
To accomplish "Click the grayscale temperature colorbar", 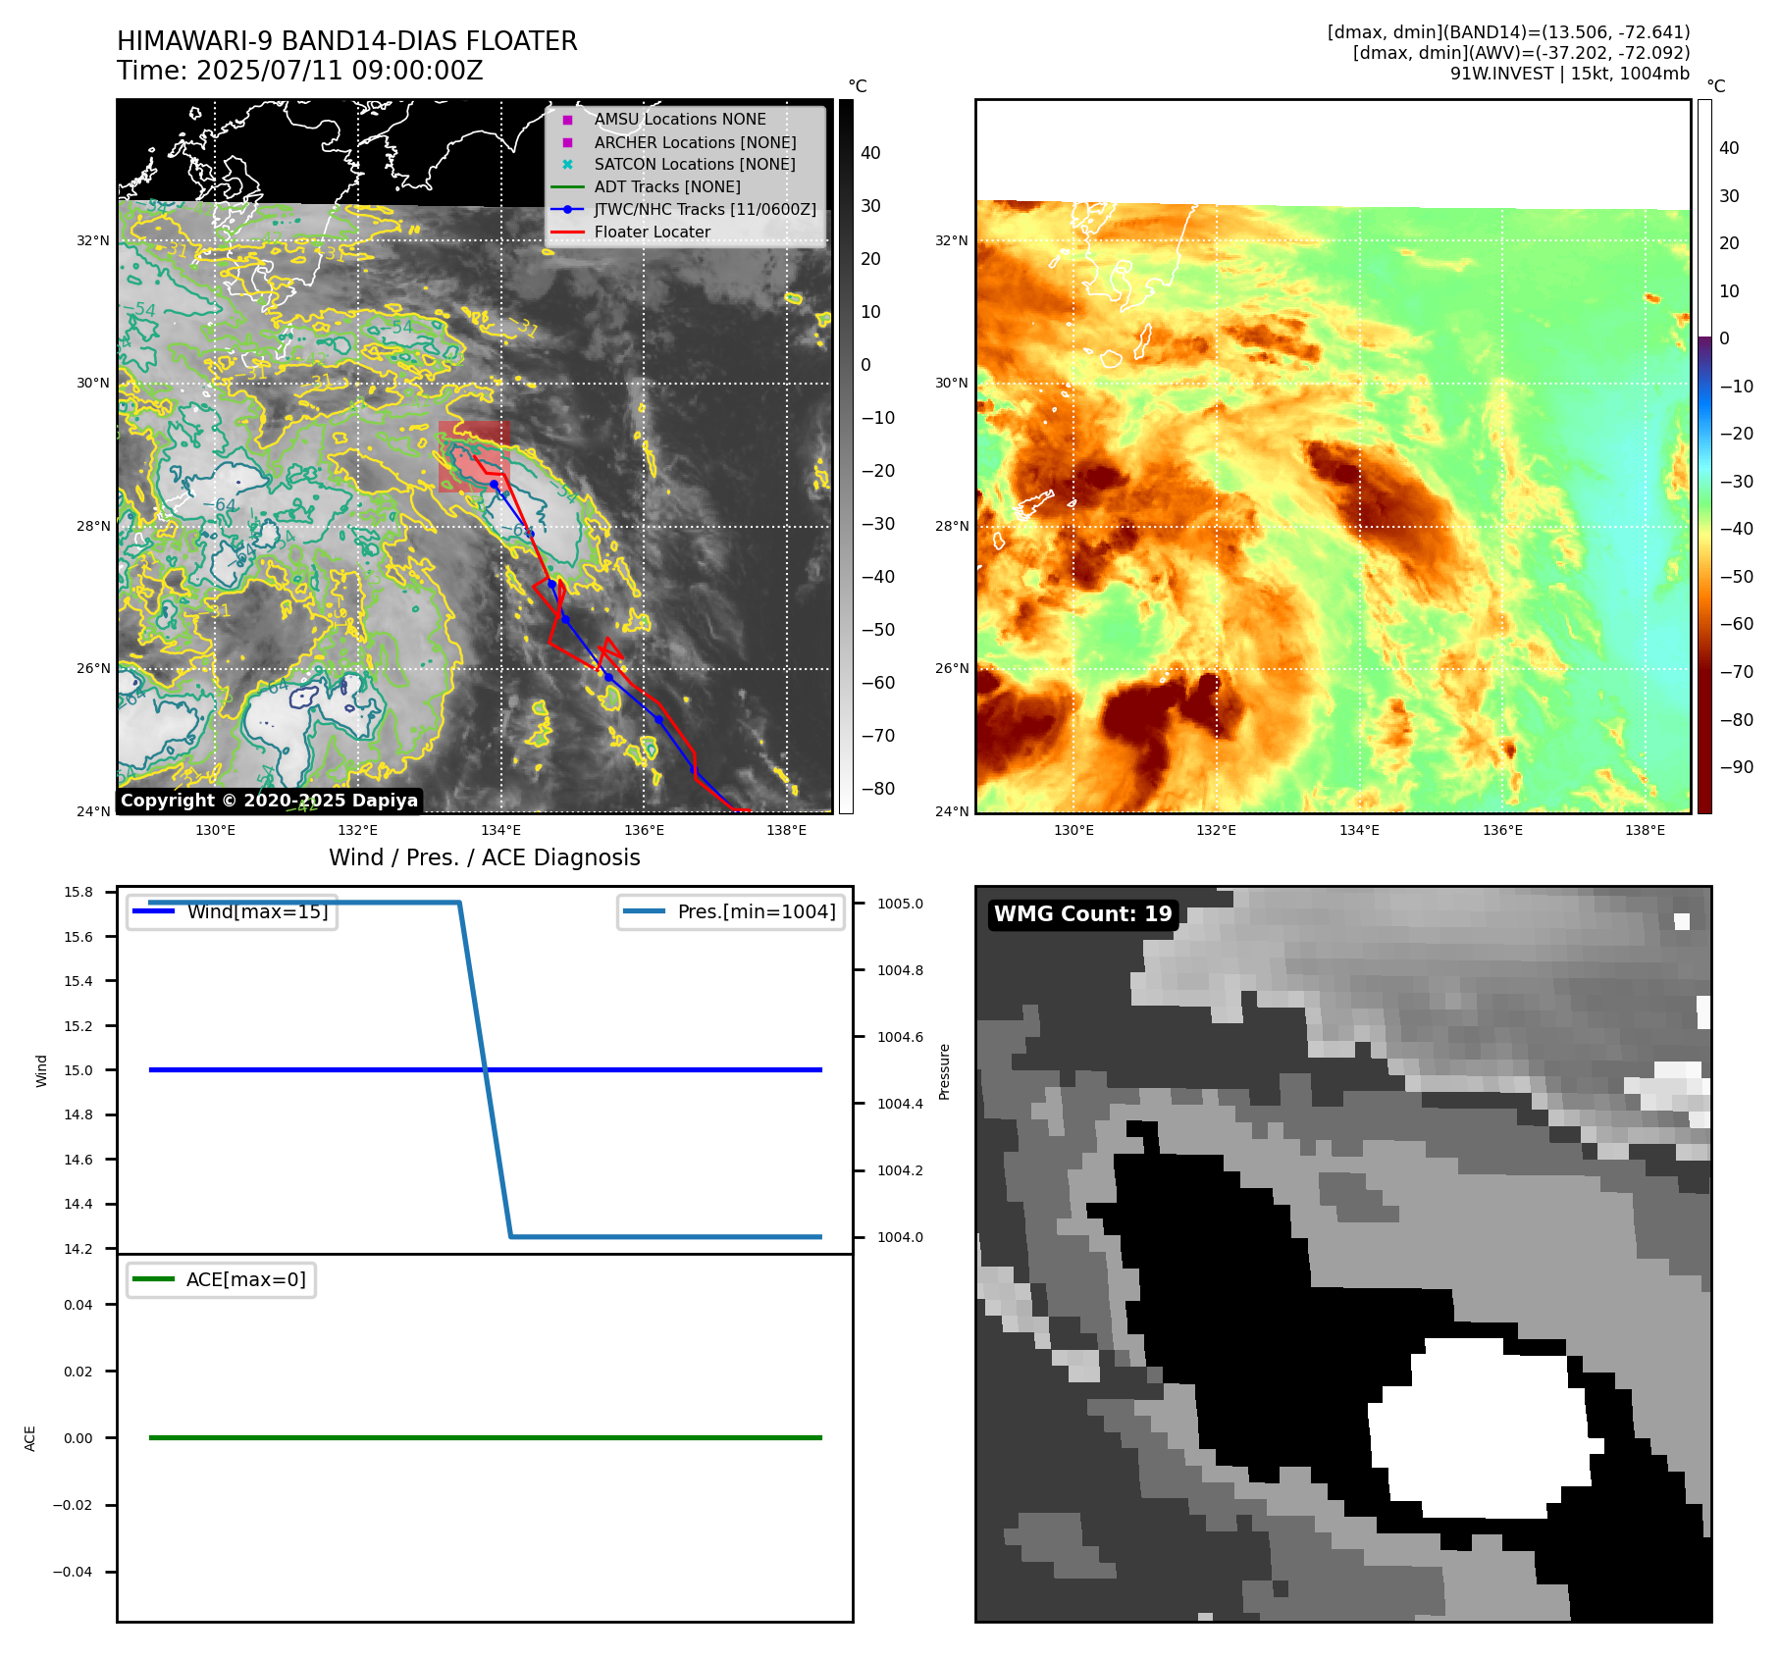I will (846, 456).
